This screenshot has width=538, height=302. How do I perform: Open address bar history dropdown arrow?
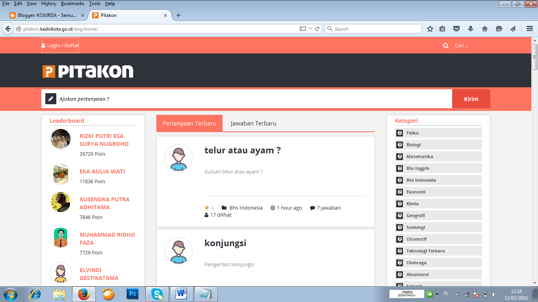point(310,29)
